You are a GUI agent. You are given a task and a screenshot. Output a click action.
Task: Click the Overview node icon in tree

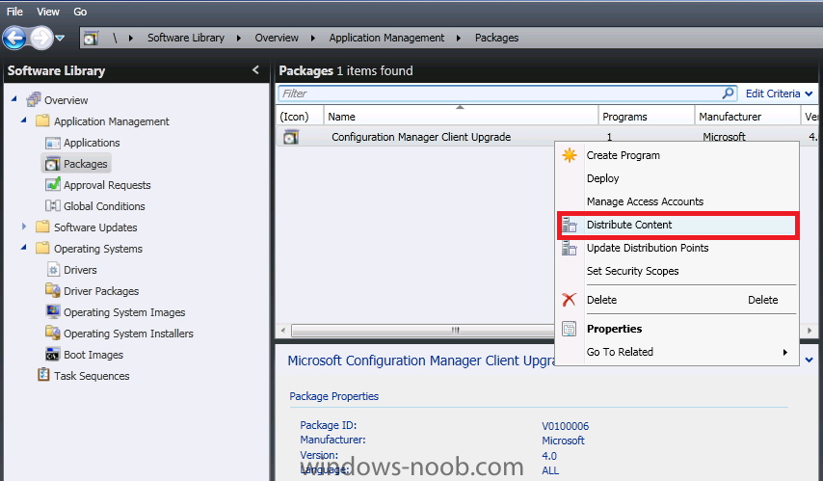coord(34,99)
